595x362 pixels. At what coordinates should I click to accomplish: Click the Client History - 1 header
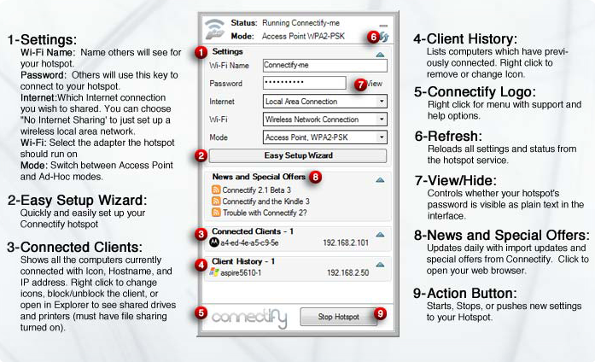tap(243, 261)
